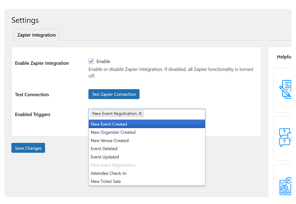Image resolution: width=296 pixels, height=204 pixels.
Task: Remove the New Event Registration tag
Action: click(x=140, y=113)
